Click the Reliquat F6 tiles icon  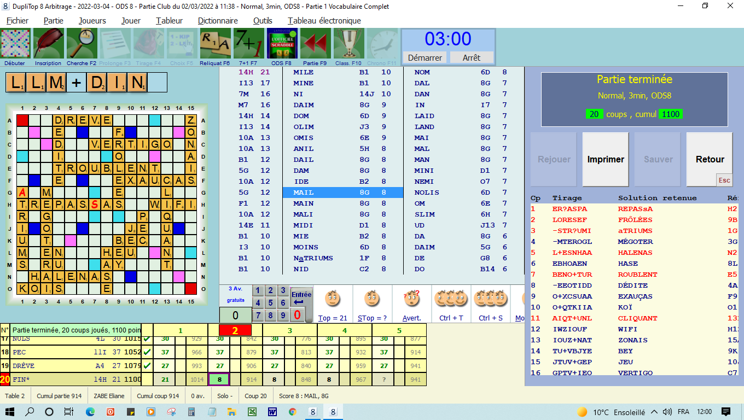[215, 44]
